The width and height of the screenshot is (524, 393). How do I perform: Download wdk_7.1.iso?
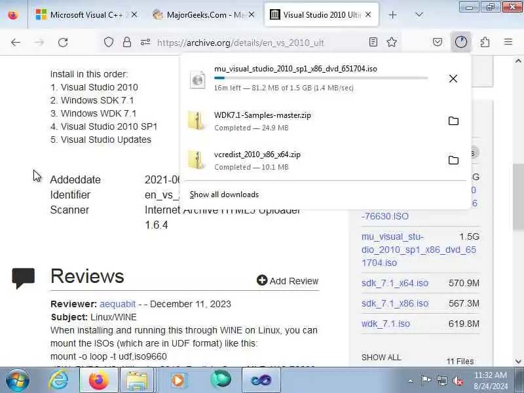coord(386,324)
